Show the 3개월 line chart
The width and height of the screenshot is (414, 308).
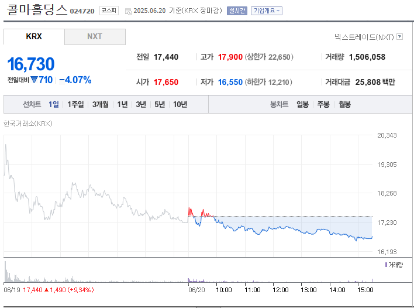[101, 104]
